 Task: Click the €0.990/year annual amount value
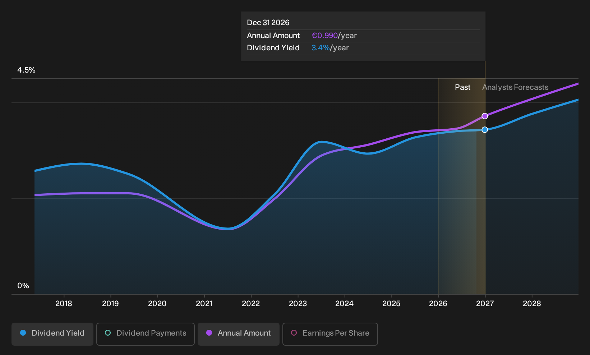334,36
